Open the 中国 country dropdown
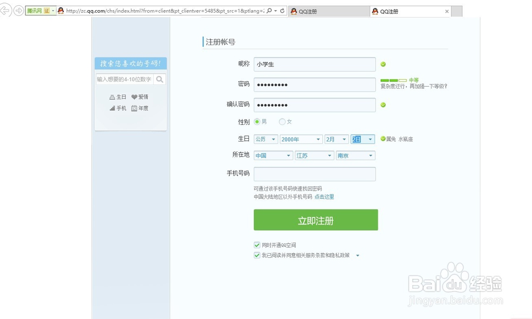The width and height of the screenshot is (532, 319). click(x=273, y=156)
